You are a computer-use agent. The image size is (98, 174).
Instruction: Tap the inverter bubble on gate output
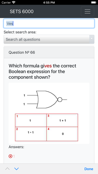60,99
